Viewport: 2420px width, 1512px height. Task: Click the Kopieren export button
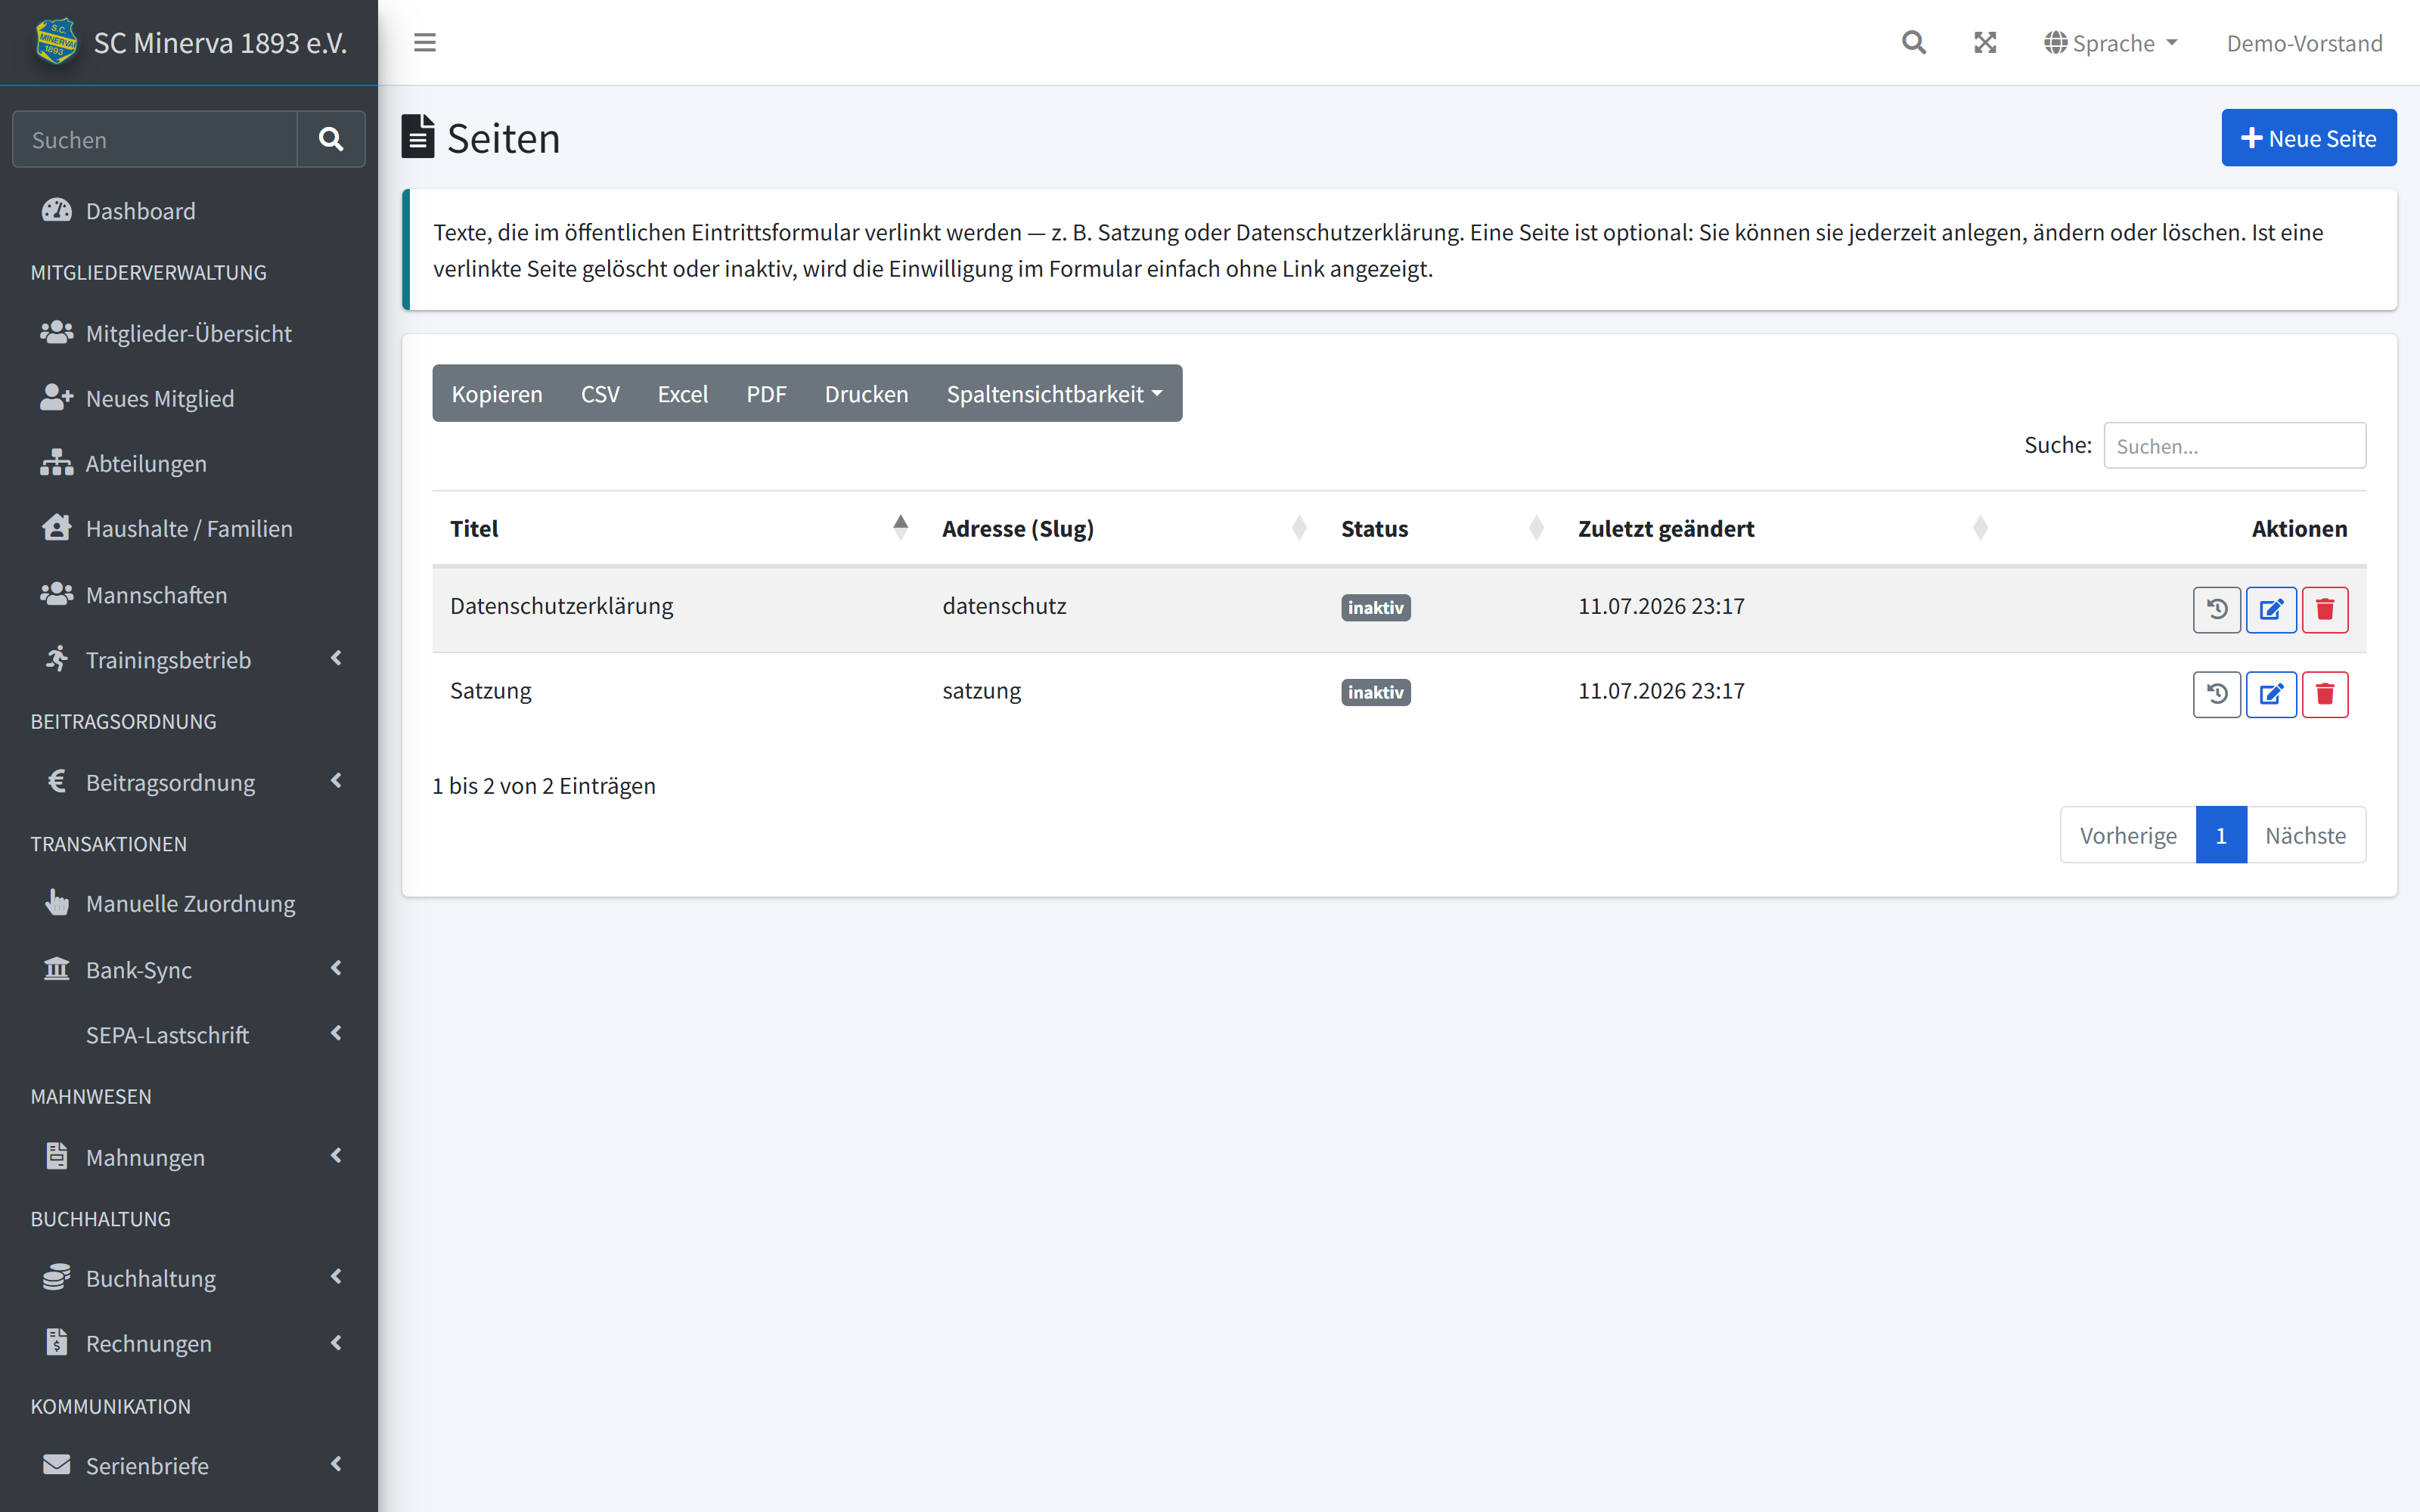pos(497,394)
